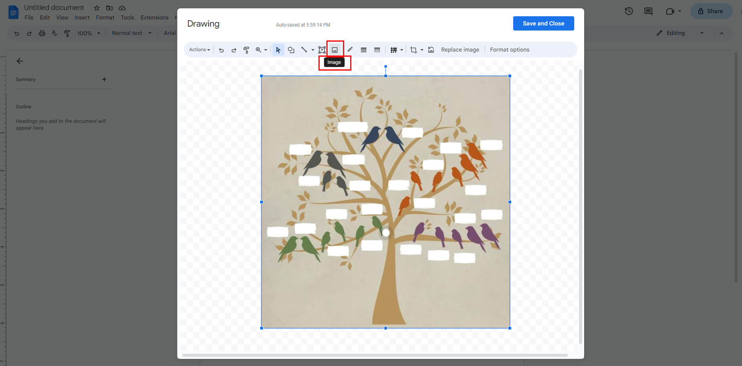Click the Image insert icon
742x366 pixels.
point(335,50)
